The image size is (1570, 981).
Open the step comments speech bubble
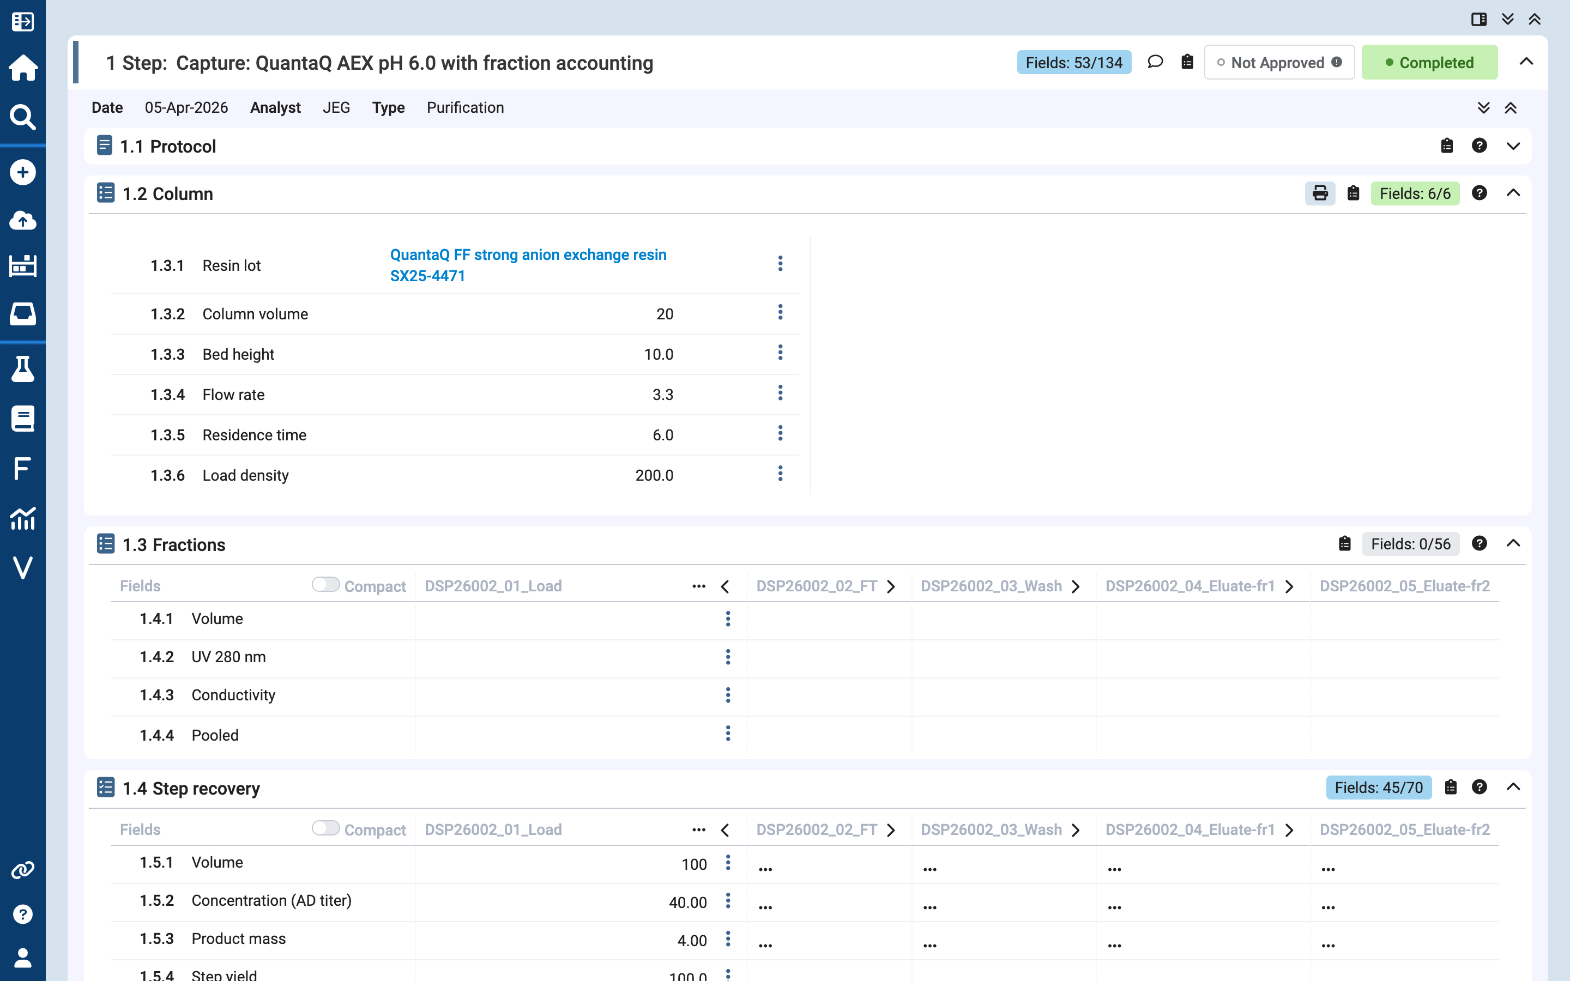(x=1155, y=62)
